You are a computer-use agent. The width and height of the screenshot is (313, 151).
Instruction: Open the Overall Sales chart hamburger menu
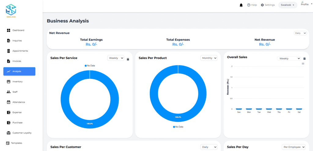303,64
